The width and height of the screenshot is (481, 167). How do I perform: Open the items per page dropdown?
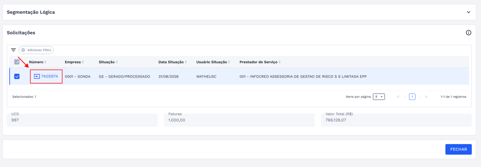pyautogui.click(x=379, y=97)
